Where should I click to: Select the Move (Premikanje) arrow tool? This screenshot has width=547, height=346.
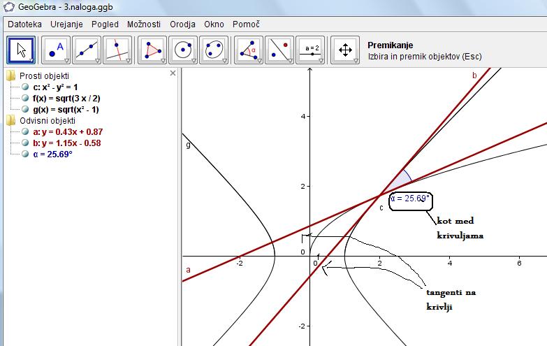click(x=21, y=50)
